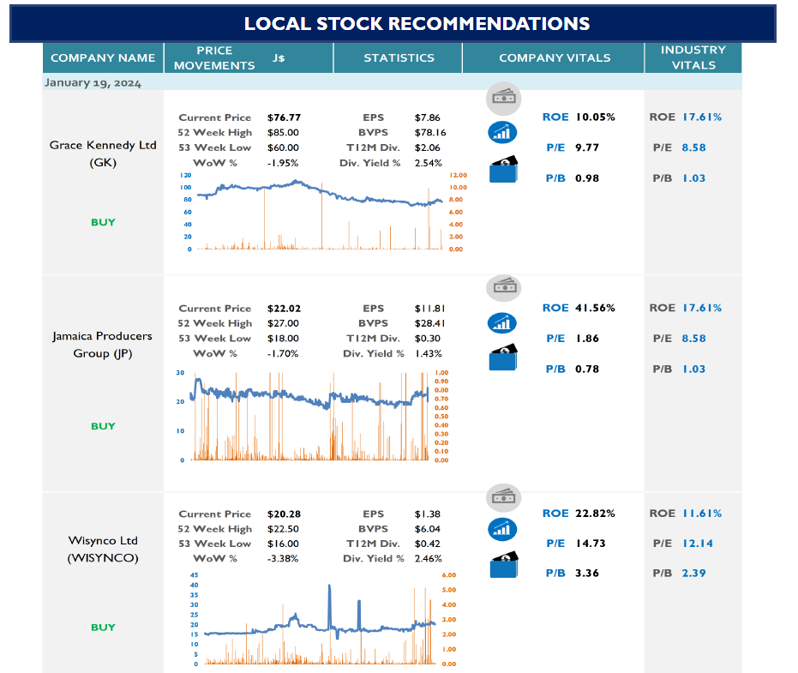Click the COMPANY VITALS column header
Image resolution: width=798 pixels, height=673 pixels.
click(x=555, y=57)
